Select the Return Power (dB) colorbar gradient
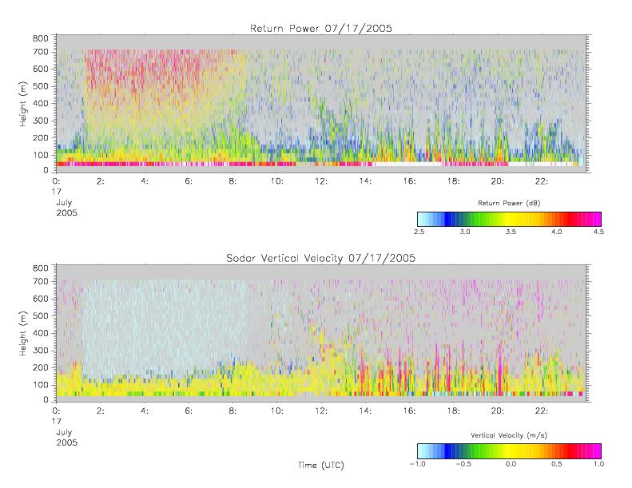This screenshot has height=488, width=632. click(509, 219)
